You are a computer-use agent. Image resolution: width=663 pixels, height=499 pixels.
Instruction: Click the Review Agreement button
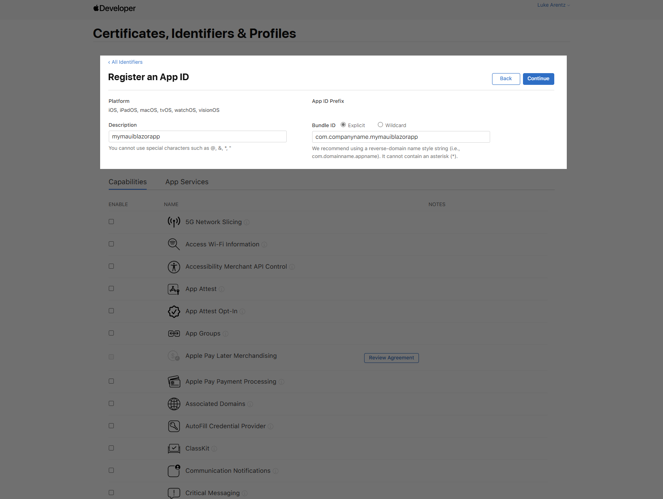pyautogui.click(x=391, y=358)
